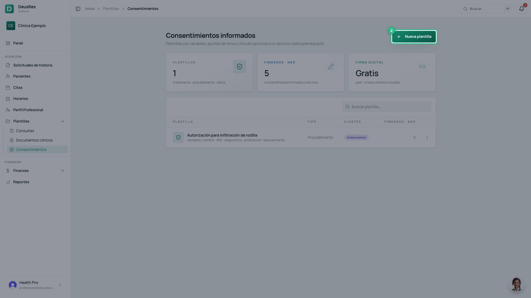Click the Reportes bar chart icon
Image resolution: width=531 pixels, height=298 pixels.
[8, 182]
